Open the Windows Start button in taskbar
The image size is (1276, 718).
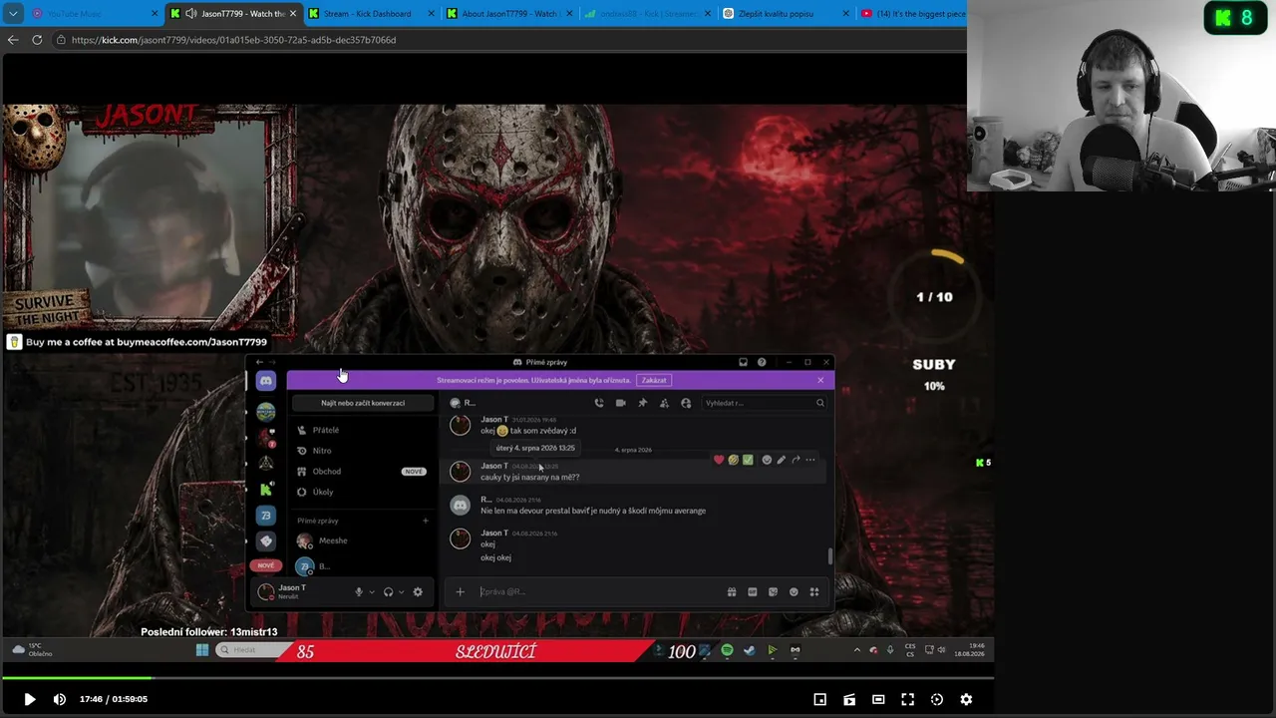202,650
